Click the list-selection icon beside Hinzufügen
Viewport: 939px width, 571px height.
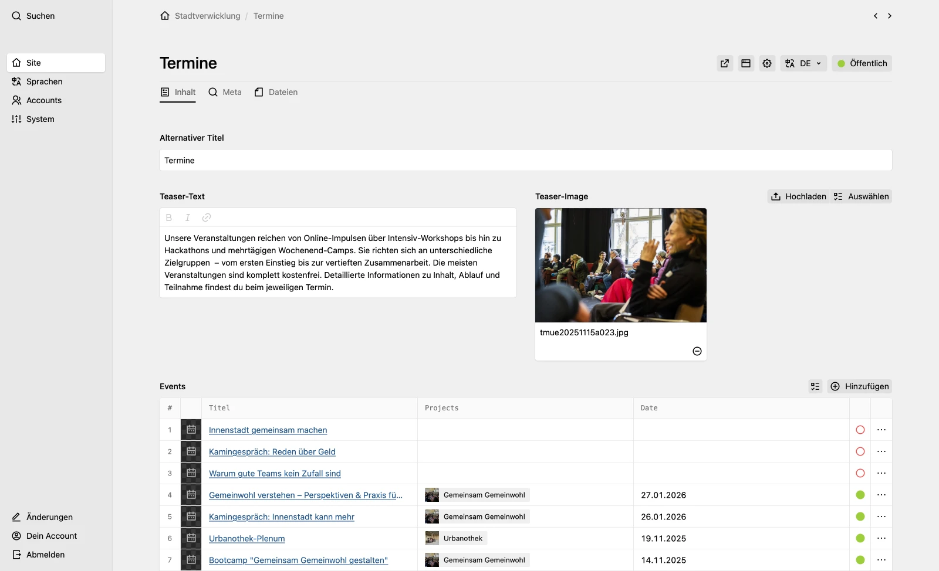815,386
